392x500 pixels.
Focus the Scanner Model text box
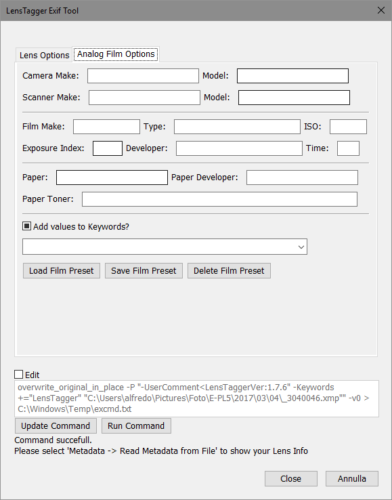[294, 98]
